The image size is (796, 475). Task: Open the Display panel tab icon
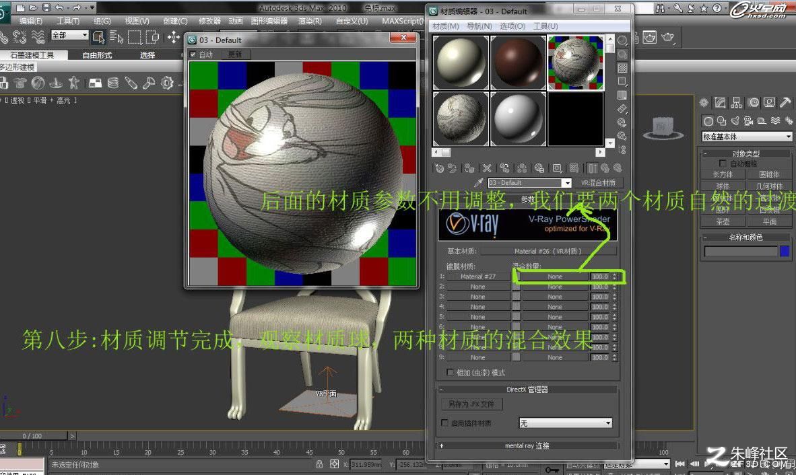click(770, 103)
